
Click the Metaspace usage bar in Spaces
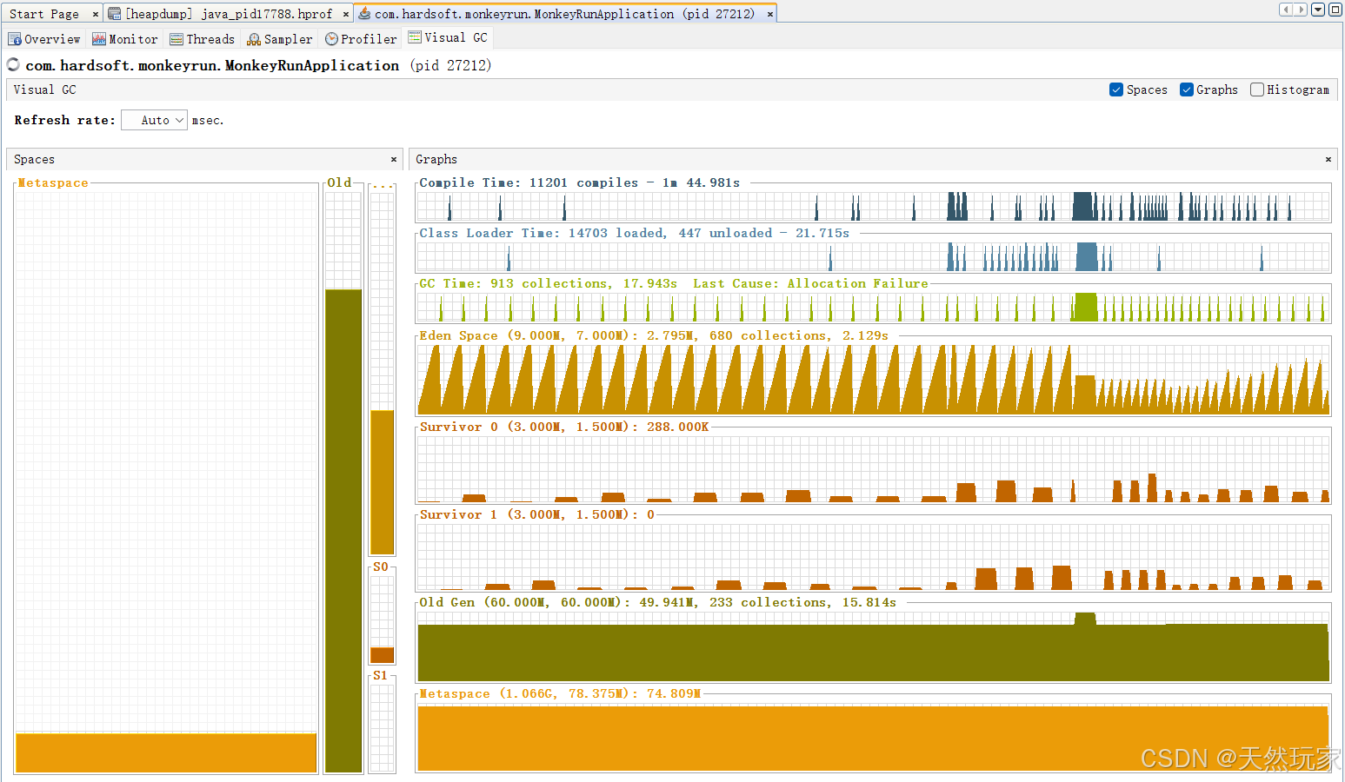point(166,752)
